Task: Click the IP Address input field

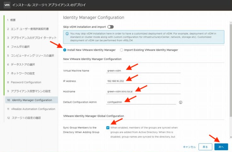Action: tap(143, 81)
